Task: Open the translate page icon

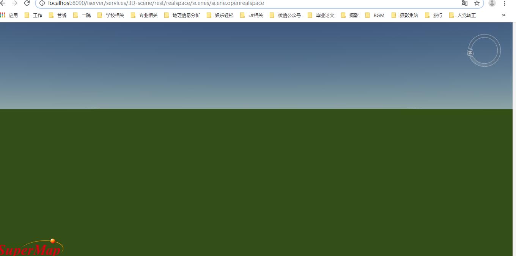Action: 464,3
